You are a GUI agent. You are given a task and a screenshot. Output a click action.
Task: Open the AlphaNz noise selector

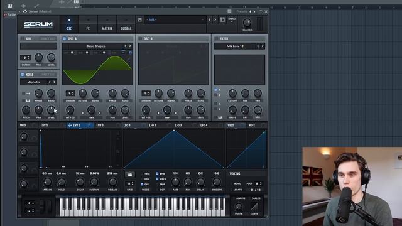click(x=34, y=82)
